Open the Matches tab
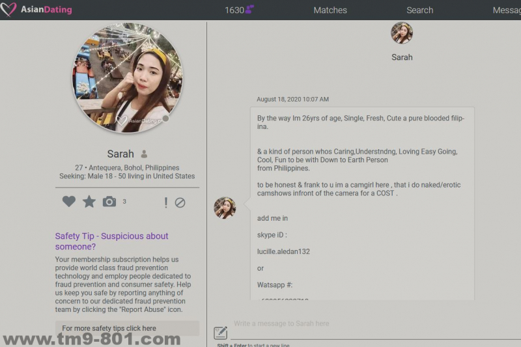This screenshot has width=521, height=347. pos(330,10)
